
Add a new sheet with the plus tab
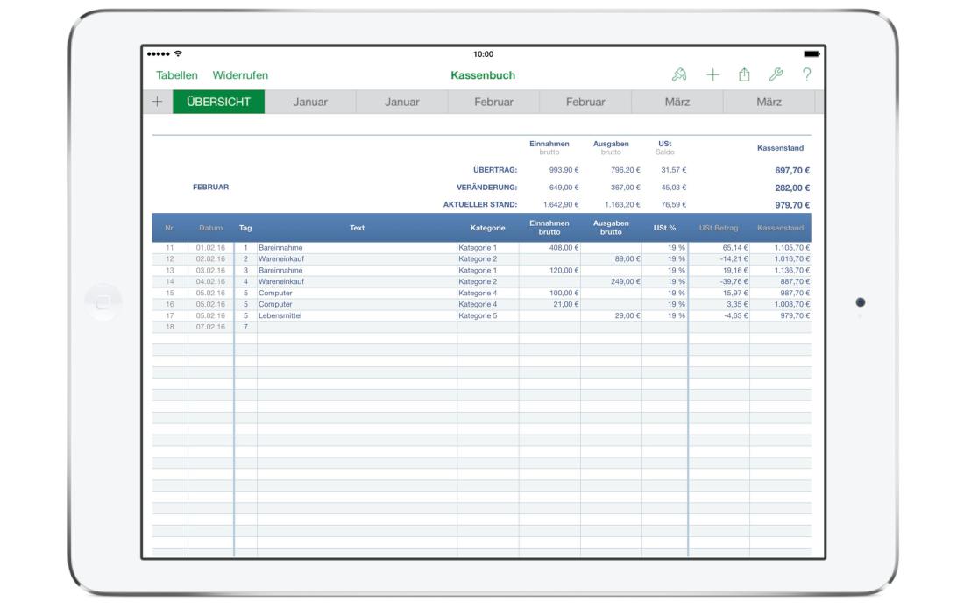156,101
